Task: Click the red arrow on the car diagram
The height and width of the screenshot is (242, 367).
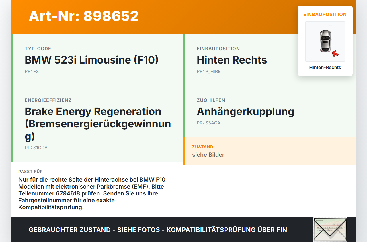Action: [335, 53]
